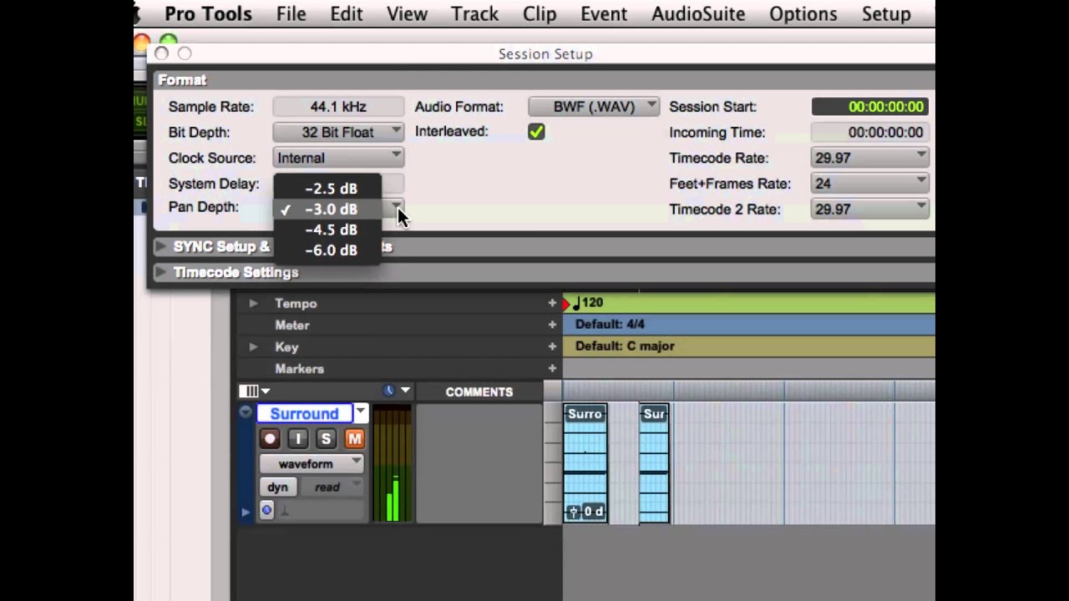Viewport: 1069px width, 601px height.
Task: Click the Surround track comments area
Action: 479,463
